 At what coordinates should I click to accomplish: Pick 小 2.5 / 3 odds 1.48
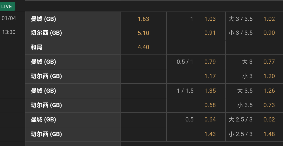click(x=269, y=134)
